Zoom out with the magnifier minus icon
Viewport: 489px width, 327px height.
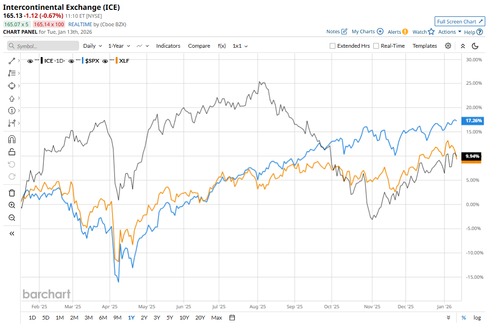point(12,218)
